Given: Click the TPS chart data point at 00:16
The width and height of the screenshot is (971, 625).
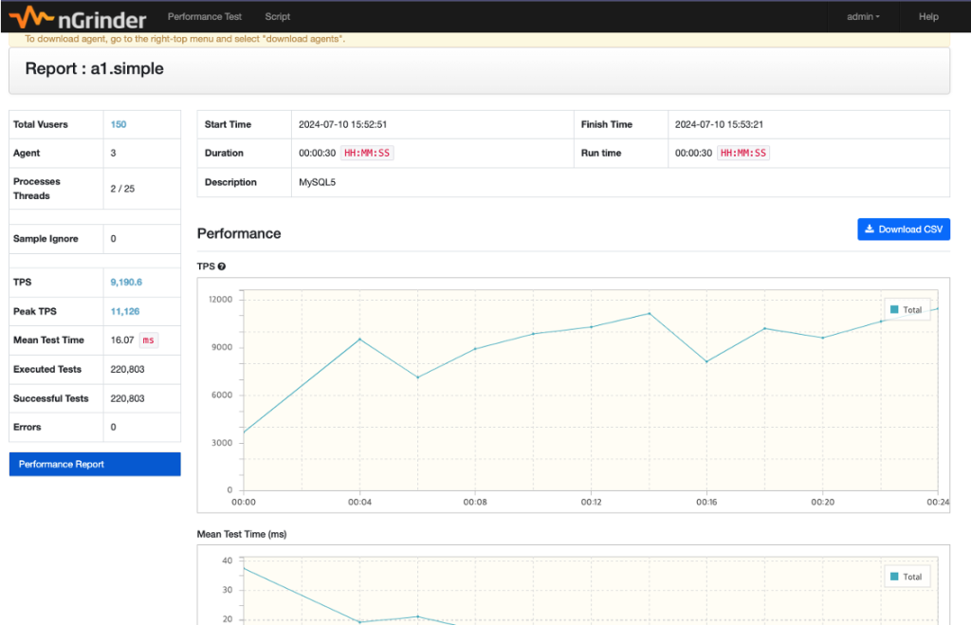Looking at the screenshot, I should point(706,361).
